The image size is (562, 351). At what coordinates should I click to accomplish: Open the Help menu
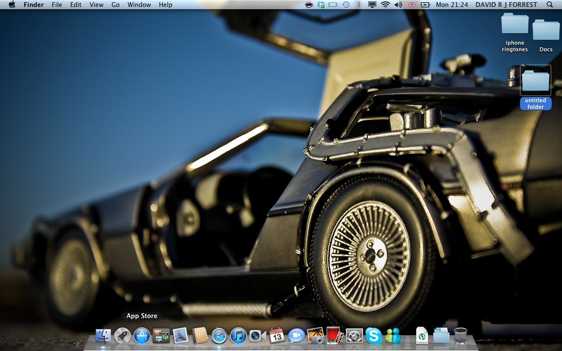pos(166,5)
